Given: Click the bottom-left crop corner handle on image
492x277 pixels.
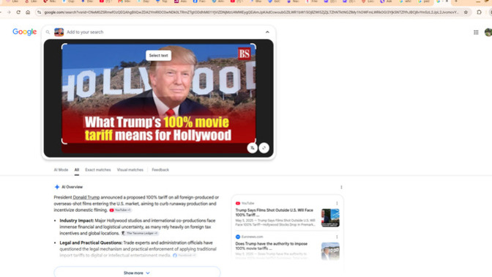Looking at the screenshot, I should [x=64, y=141].
